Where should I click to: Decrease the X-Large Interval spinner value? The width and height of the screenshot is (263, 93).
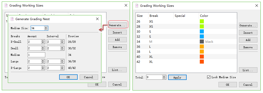pos(62,69)
